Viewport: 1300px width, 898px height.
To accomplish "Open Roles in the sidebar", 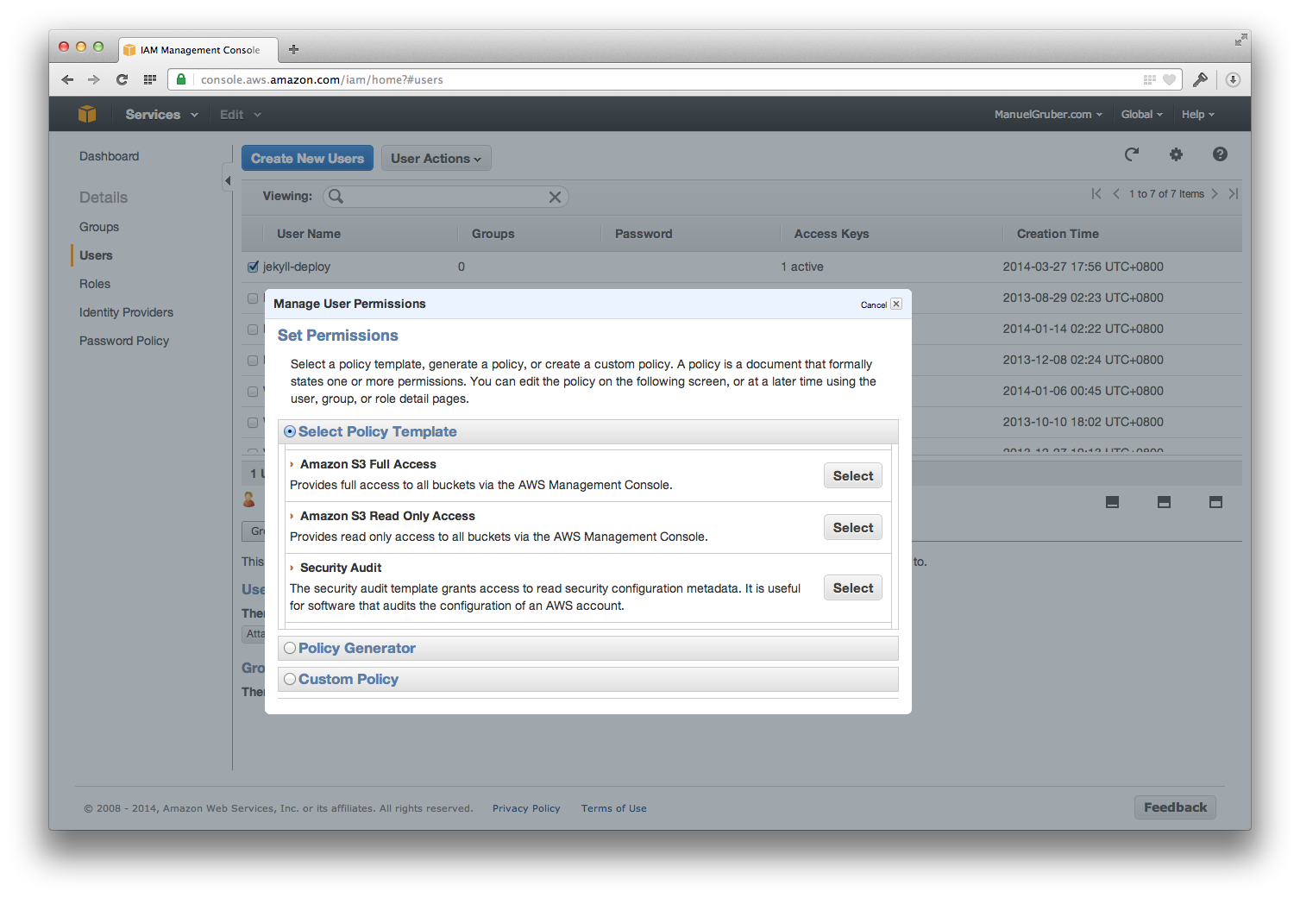I will pyautogui.click(x=95, y=284).
